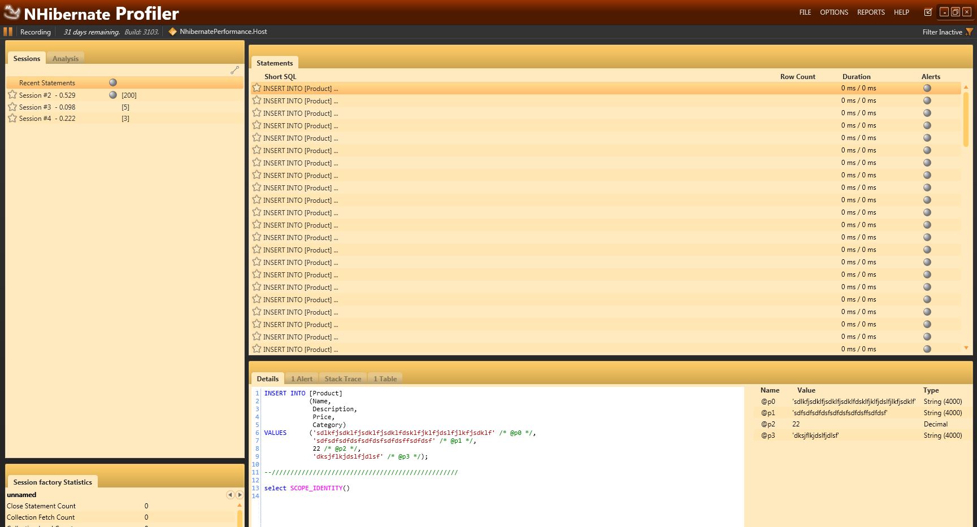This screenshot has width=977, height=527.
Task: Click INSERT INTO [Product] line in SQL details
Action: (303, 393)
